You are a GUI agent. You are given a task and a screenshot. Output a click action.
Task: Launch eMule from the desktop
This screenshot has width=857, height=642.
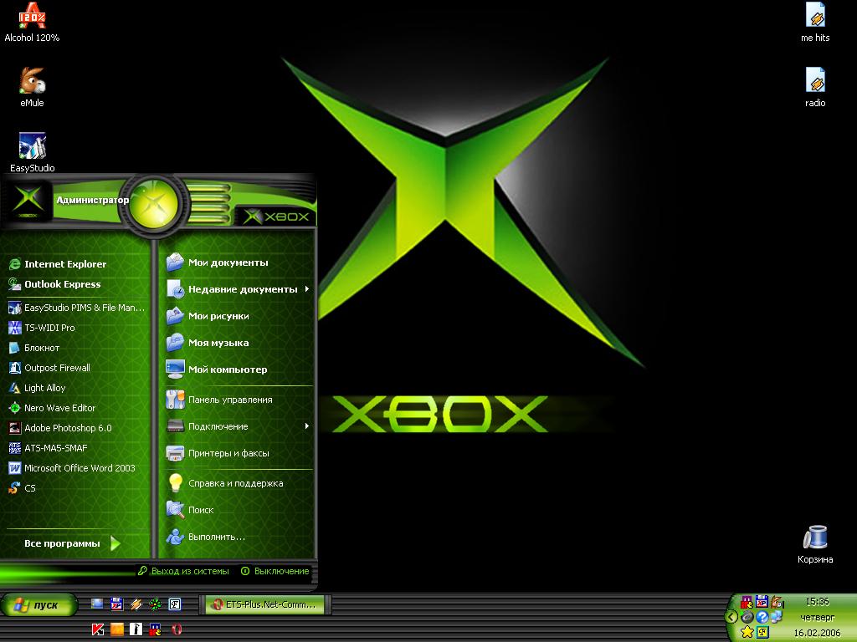click(32, 80)
